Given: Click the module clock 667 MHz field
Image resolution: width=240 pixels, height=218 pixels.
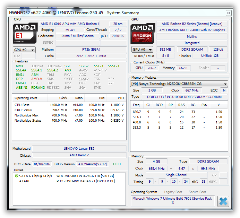Looking at the screenshot, I should (x=192, y=90).
